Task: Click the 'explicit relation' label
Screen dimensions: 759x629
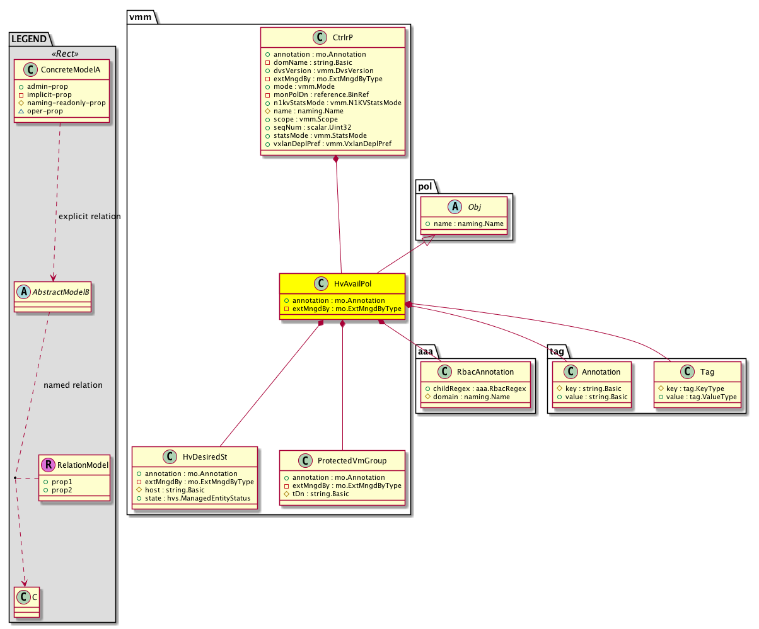Action: (89, 217)
